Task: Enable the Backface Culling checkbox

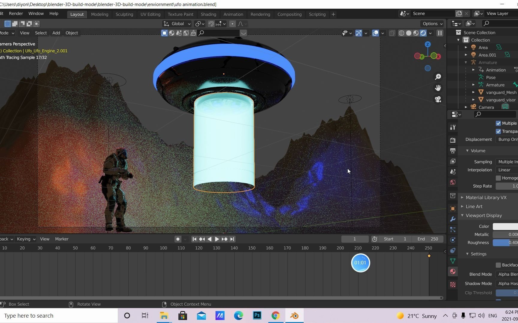Action: 498,265
